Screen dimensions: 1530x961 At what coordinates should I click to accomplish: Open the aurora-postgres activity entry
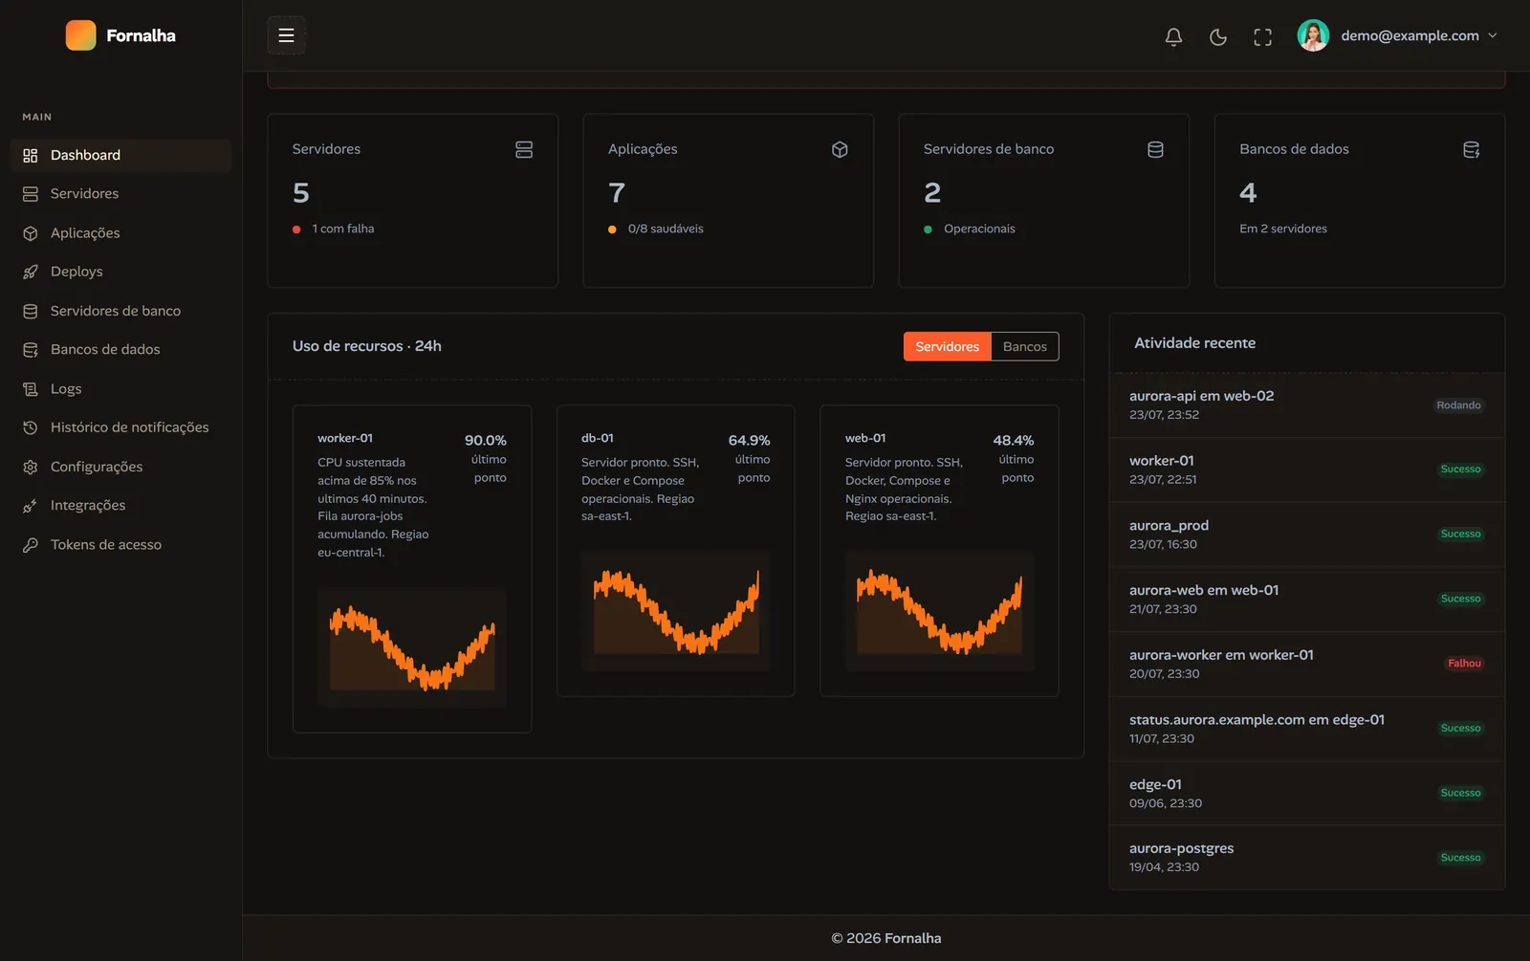[1307, 858]
